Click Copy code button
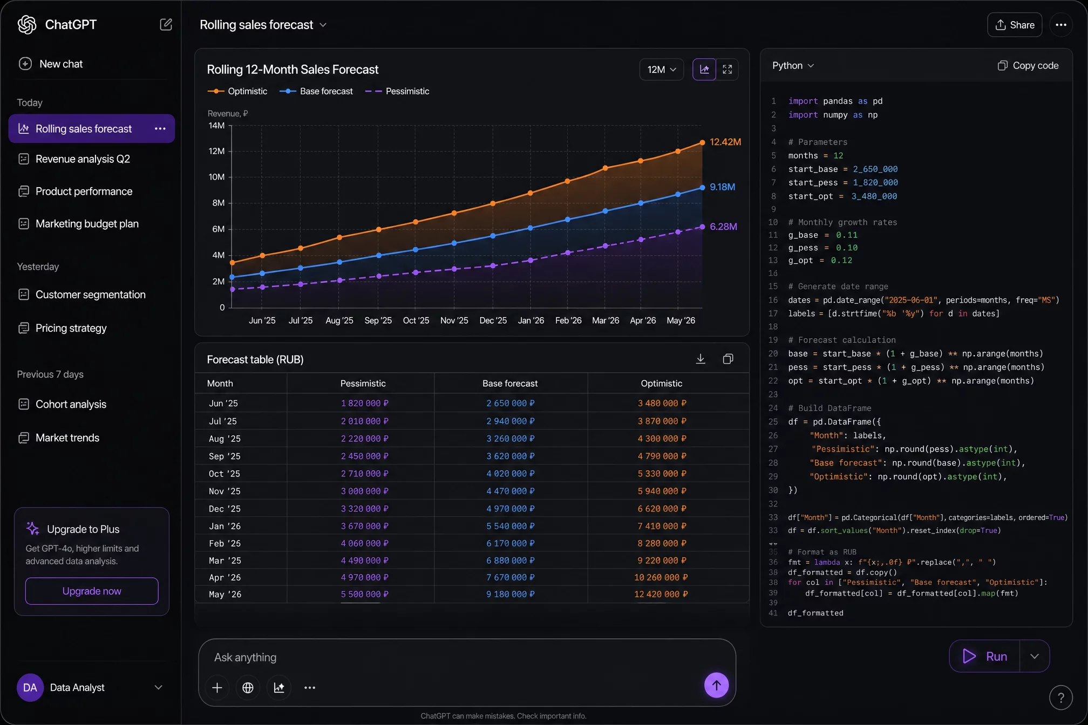This screenshot has width=1088, height=725. (x=1028, y=65)
